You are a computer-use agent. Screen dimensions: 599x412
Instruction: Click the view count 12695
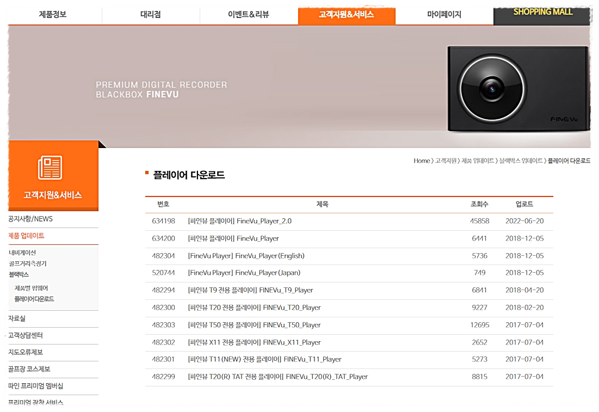479,325
